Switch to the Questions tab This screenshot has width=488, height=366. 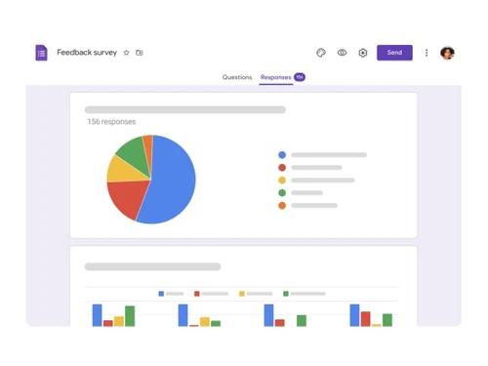tap(237, 77)
